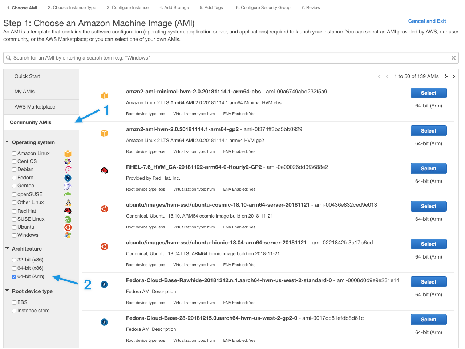The height and width of the screenshot is (349, 465).
Task: Select the amzn2-ami-minimal-hvm arm64 AMI
Action: pos(428,93)
